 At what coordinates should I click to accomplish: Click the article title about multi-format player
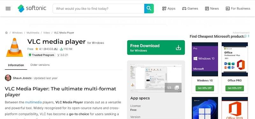coord(61,91)
